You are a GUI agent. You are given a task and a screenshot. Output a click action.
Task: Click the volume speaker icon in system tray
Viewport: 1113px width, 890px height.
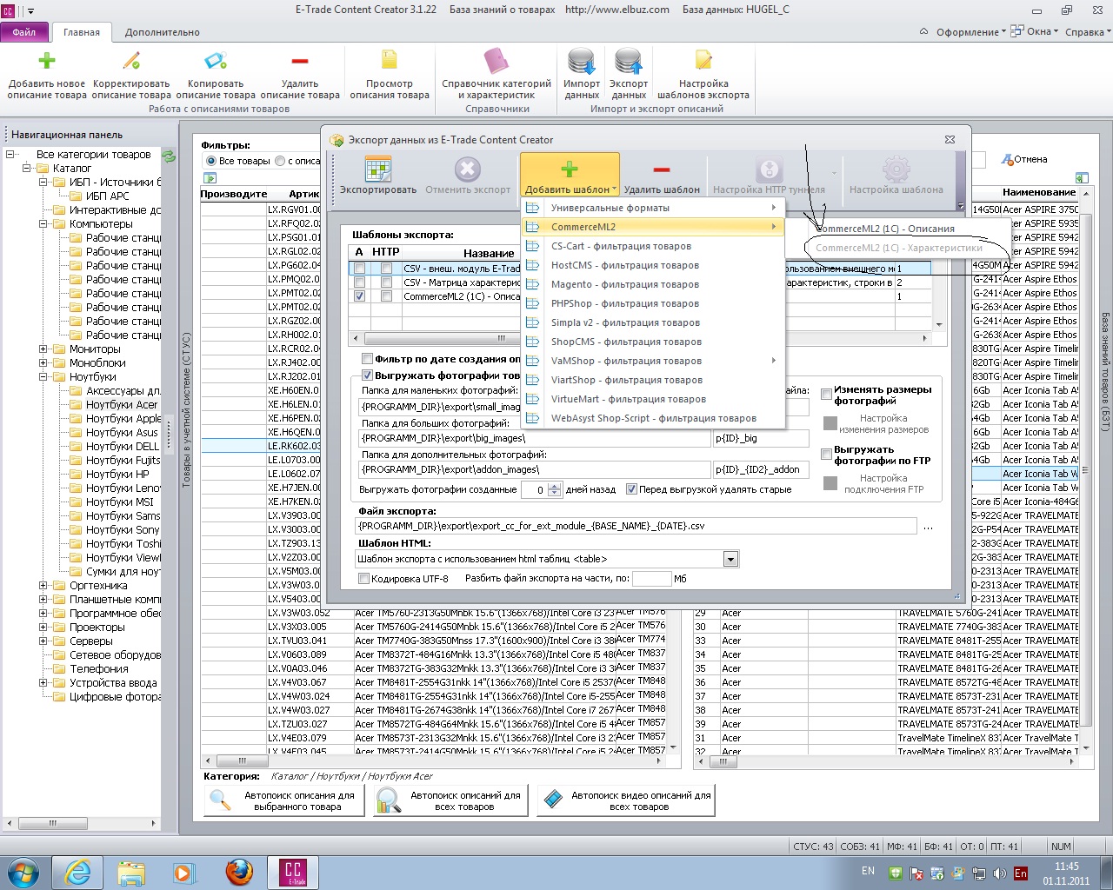click(999, 873)
